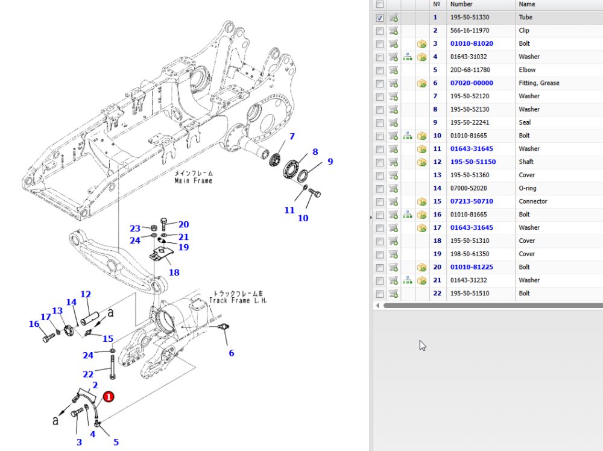Click the parts table horizontal scrollbar
This screenshot has height=451, width=603.
[493, 305]
